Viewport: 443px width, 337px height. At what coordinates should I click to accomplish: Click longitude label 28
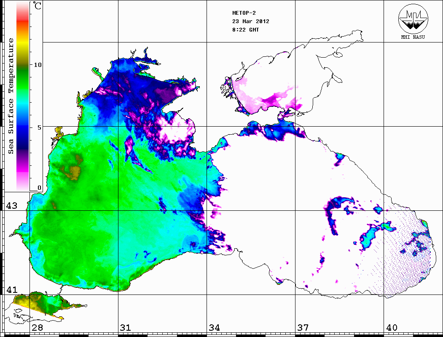pos(37,328)
